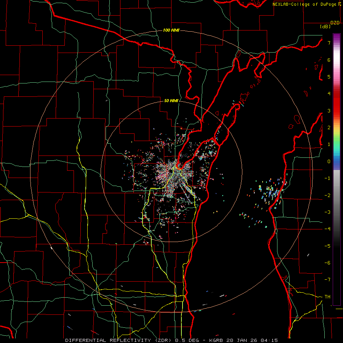The image size is (343, 343).
Task: Click the 5 dB scale value
Action: [329, 77]
